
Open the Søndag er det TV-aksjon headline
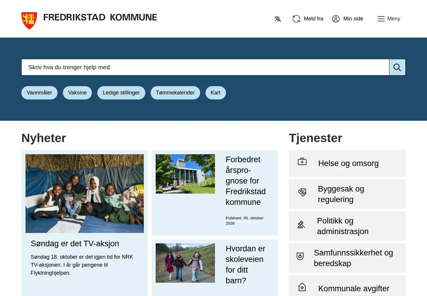click(x=75, y=244)
